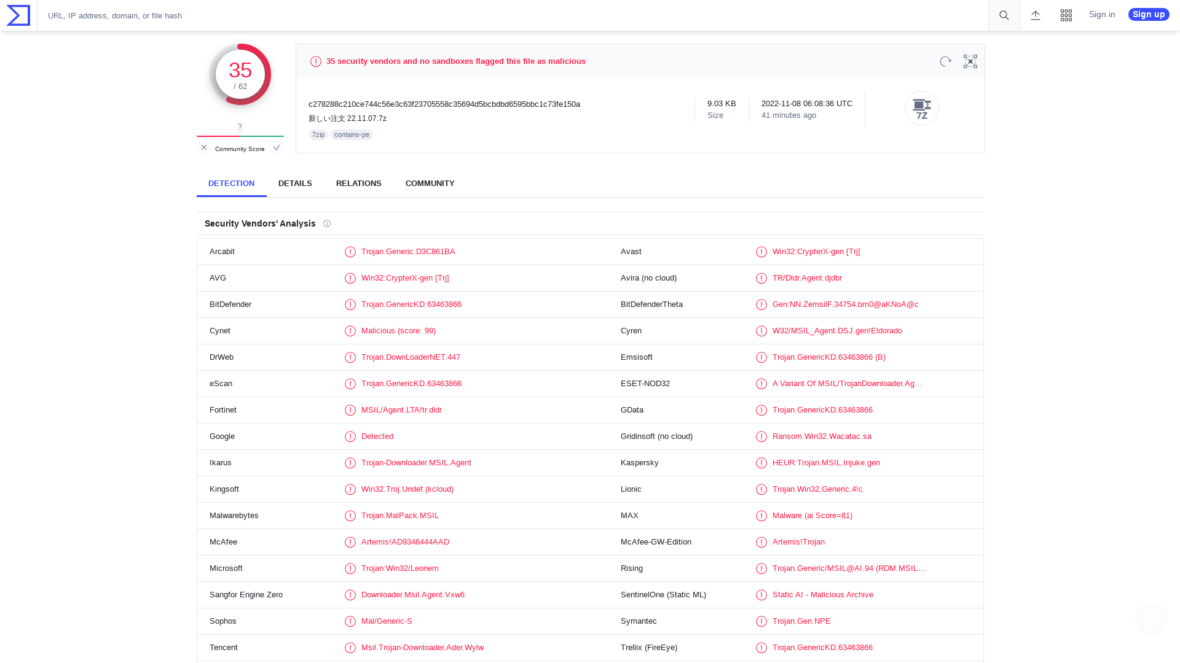Vote the file as harmless with checkmark
This screenshot has height=663, width=1180.
pos(277,147)
